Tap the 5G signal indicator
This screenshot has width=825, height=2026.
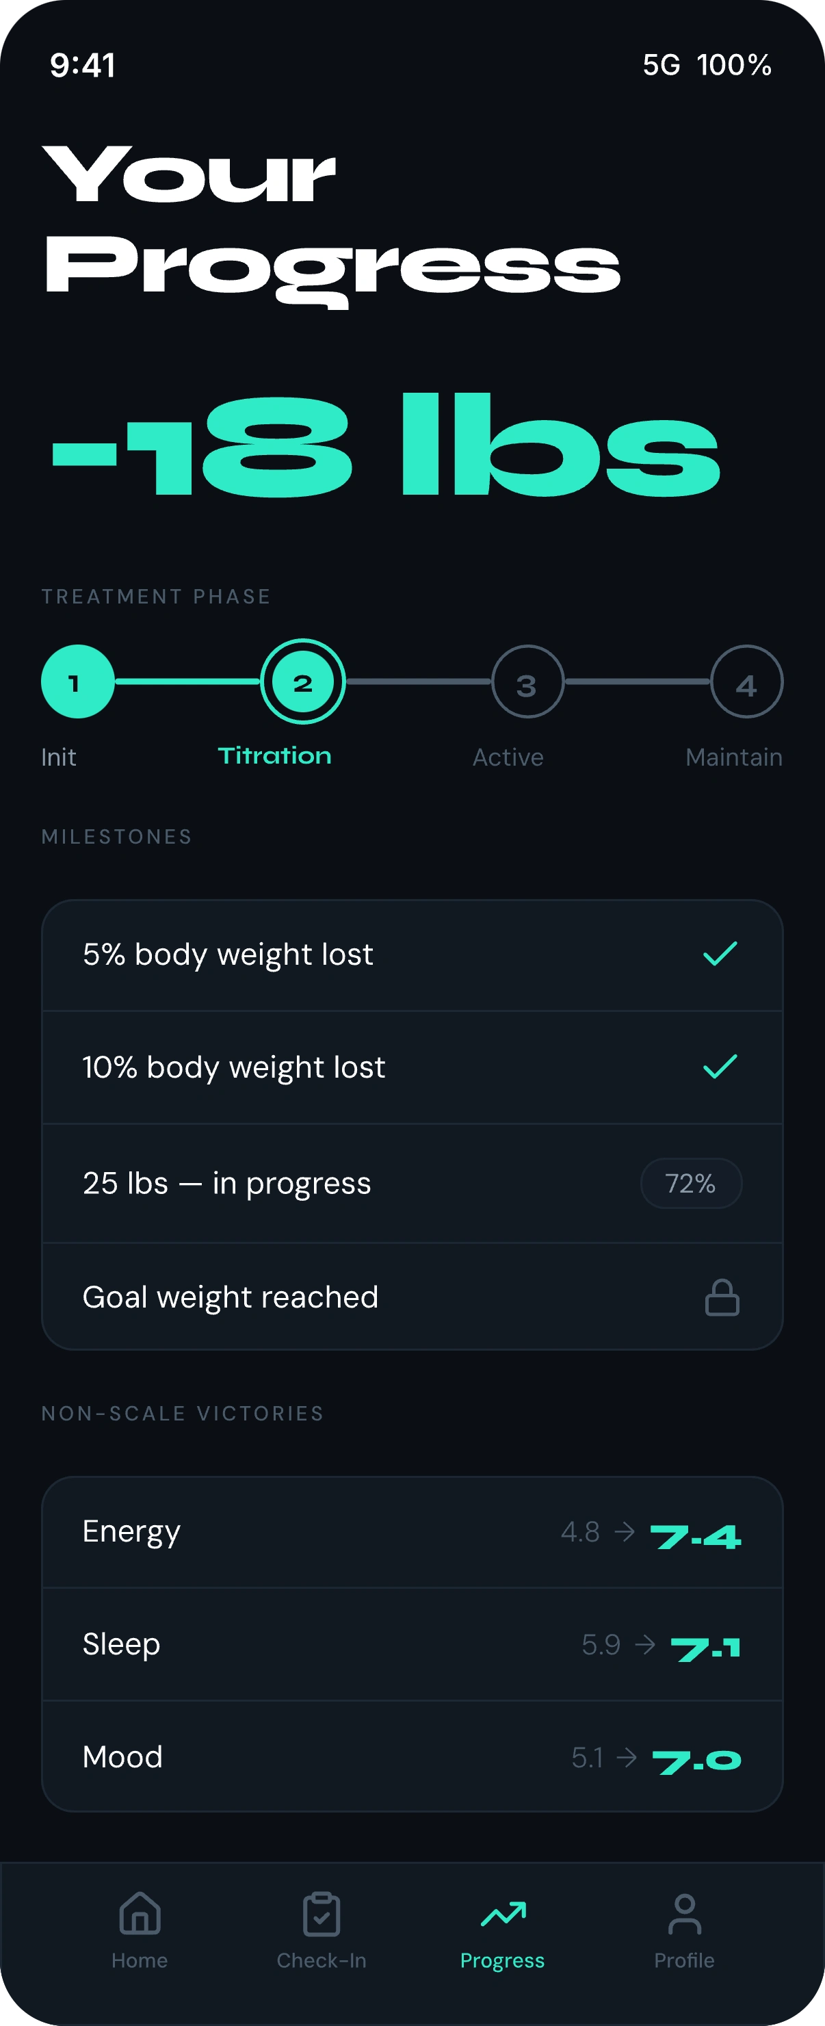pyautogui.click(x=661, y=65)
